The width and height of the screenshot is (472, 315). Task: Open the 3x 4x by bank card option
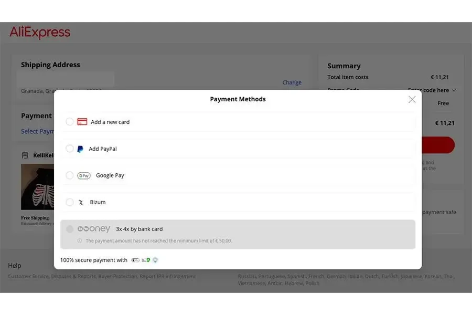click(x=140, y=228)
